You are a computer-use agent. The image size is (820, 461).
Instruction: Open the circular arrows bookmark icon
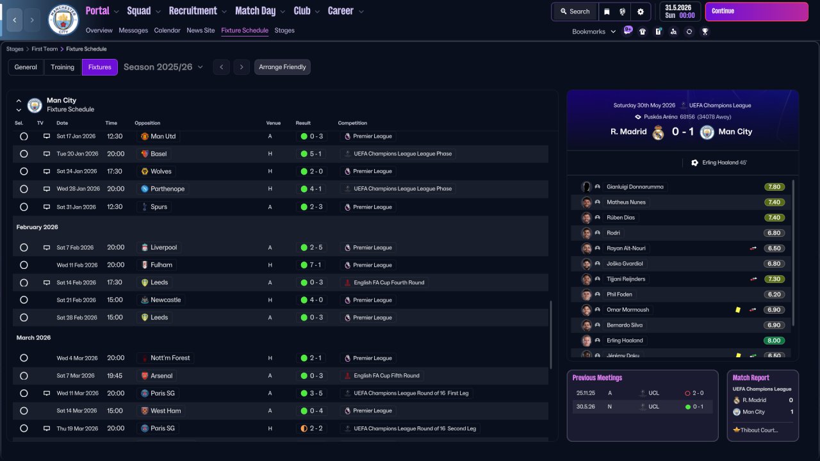(x=689, y=31)
